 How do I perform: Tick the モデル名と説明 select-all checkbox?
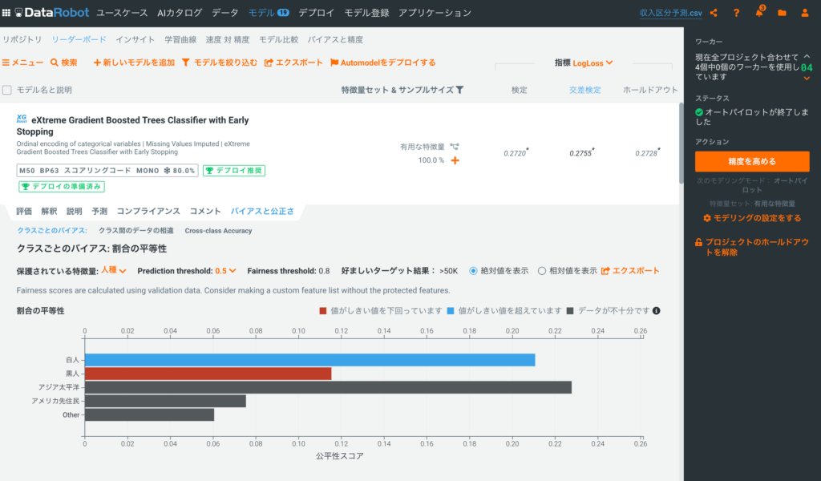[7, 90]
